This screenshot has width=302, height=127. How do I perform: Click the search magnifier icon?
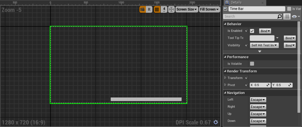pos(280,17)
